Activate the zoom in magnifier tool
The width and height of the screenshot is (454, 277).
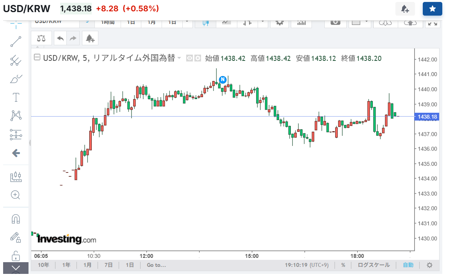coord(16,195)
